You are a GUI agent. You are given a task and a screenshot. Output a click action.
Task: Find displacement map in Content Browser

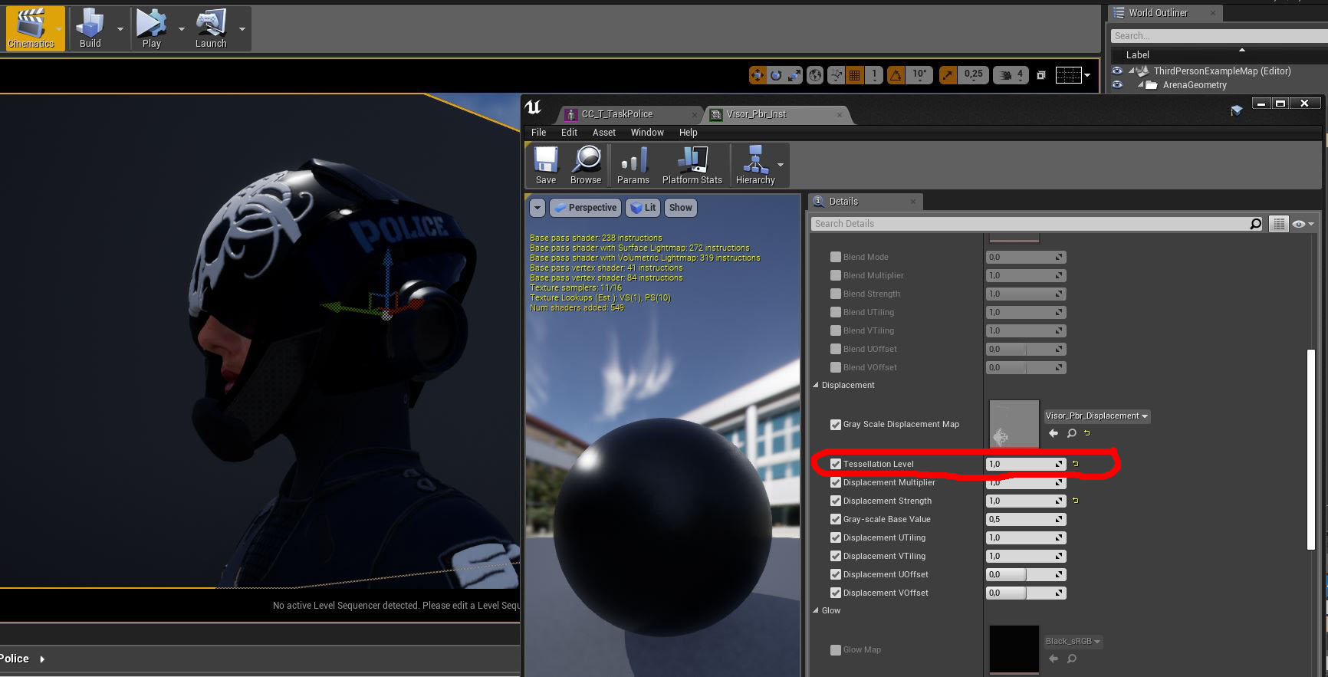pyautogui.click(x=1072, y=433)
